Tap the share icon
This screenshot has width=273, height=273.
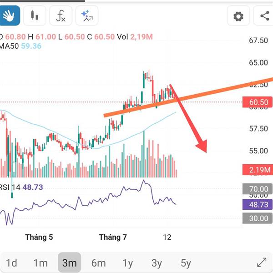coord(264,16)
